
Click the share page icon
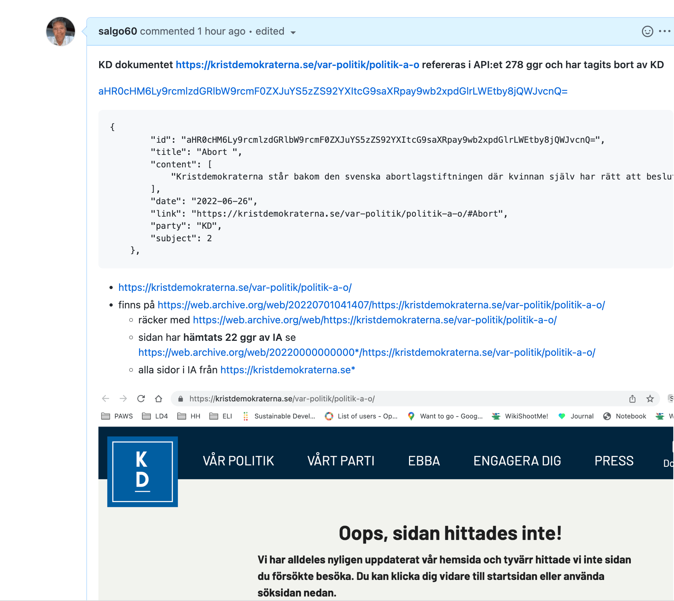632,399
